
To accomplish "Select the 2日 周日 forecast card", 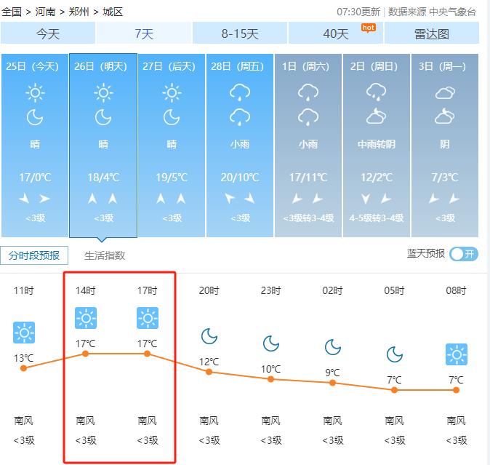I will [377, 145].
